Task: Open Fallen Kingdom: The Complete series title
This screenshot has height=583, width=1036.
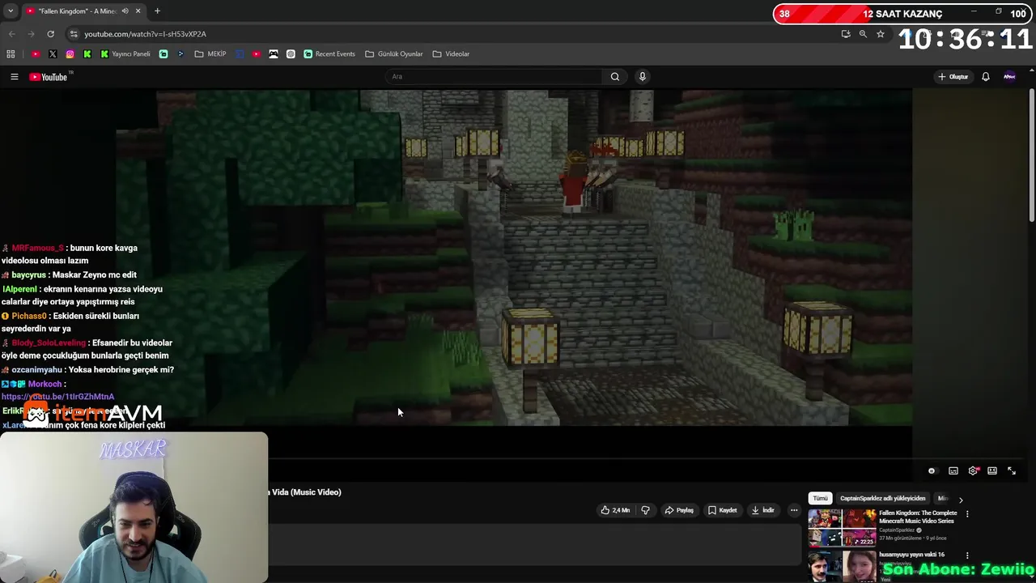Action: 918,517
